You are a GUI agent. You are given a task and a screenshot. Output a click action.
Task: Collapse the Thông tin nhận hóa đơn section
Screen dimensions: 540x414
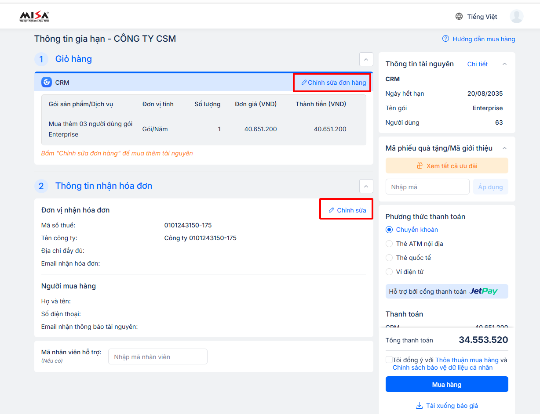[366, 186]
